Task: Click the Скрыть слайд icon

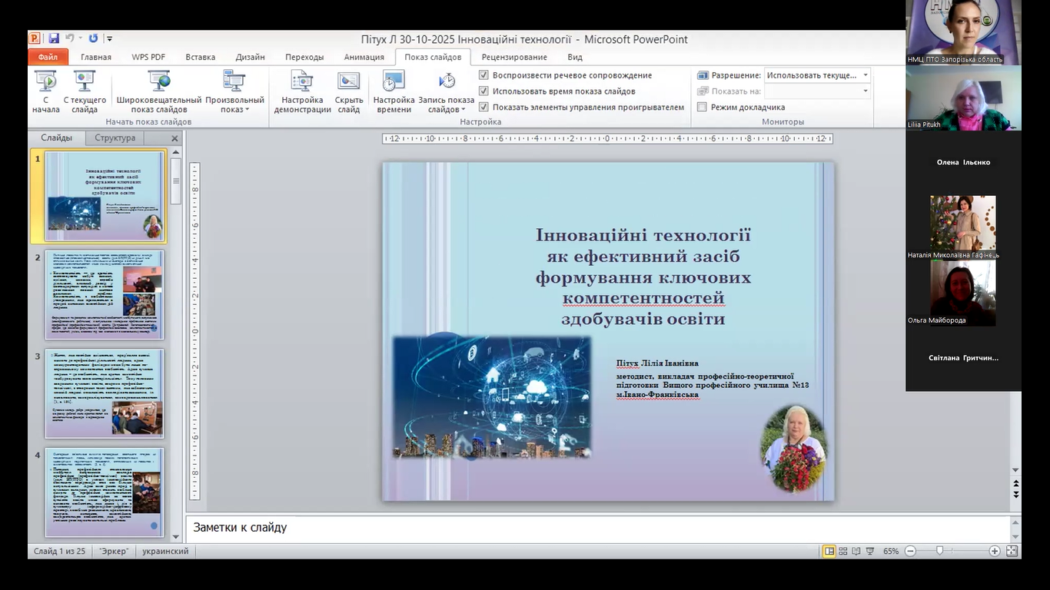Action: tap(349, 81)
